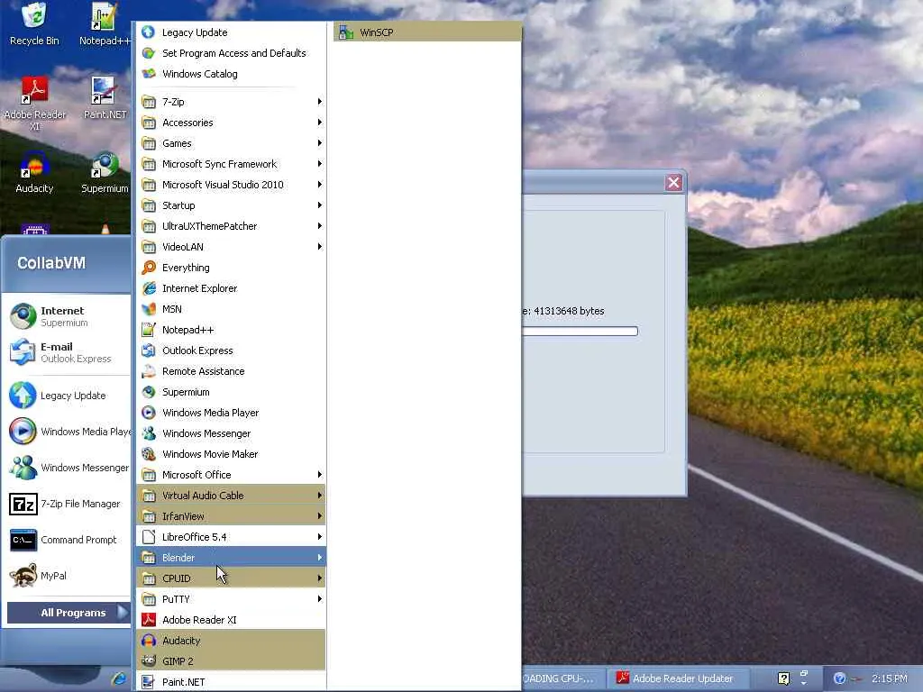This screenshot has width=923, height=692.
Task: Click the help icon in system tray
Action: [840, 678]
